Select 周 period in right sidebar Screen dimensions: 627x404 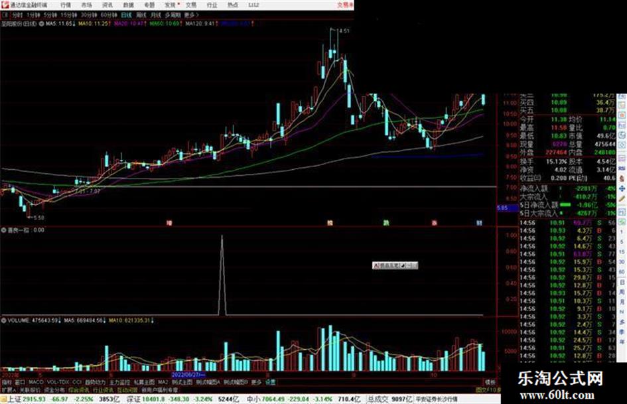(622, 292)
